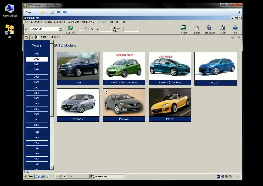
Task: Select year 2005
Action: 37,98
